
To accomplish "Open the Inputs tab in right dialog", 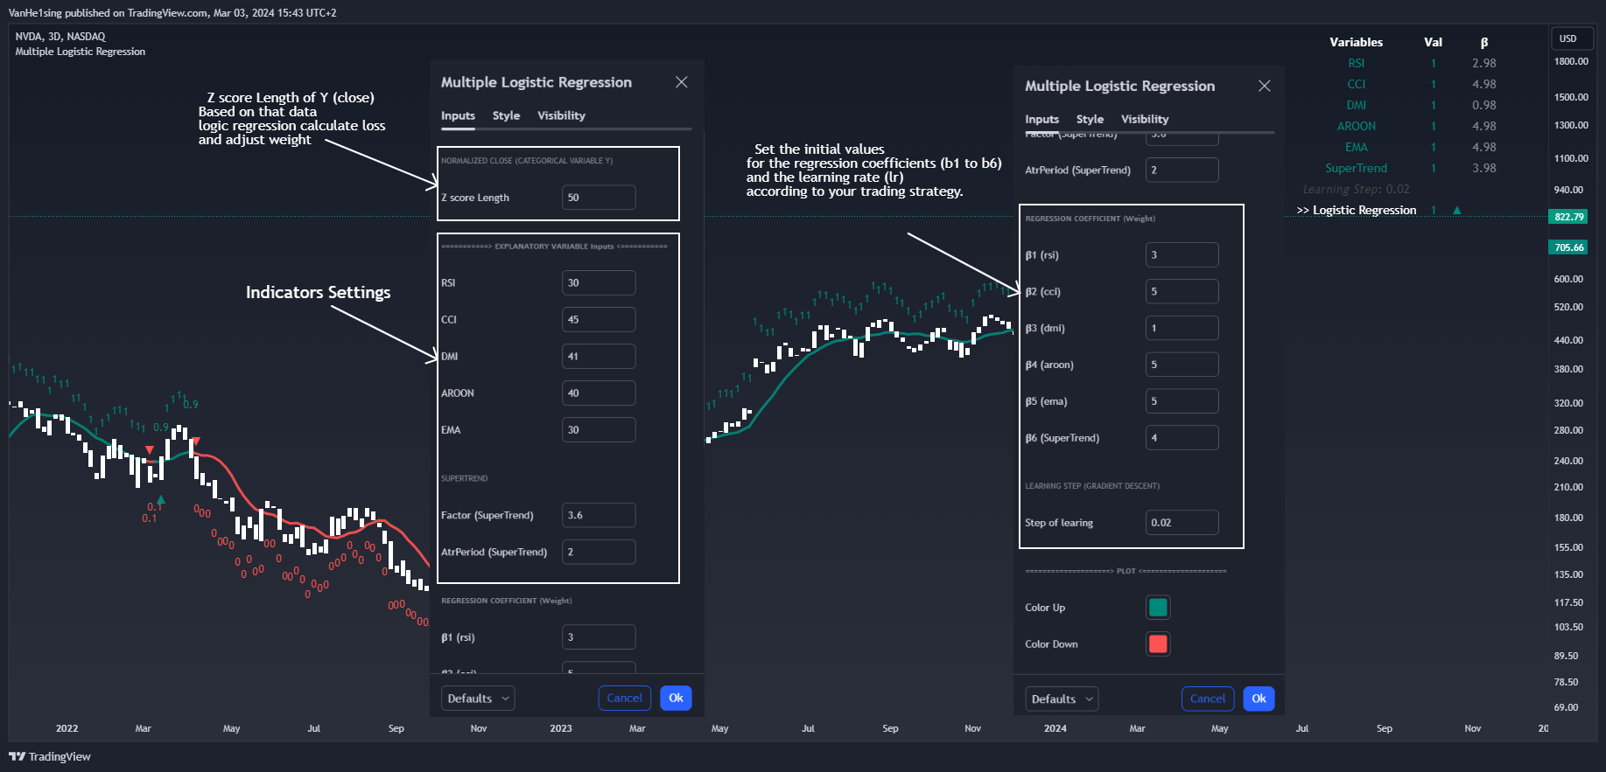I will click(1041, 119).
